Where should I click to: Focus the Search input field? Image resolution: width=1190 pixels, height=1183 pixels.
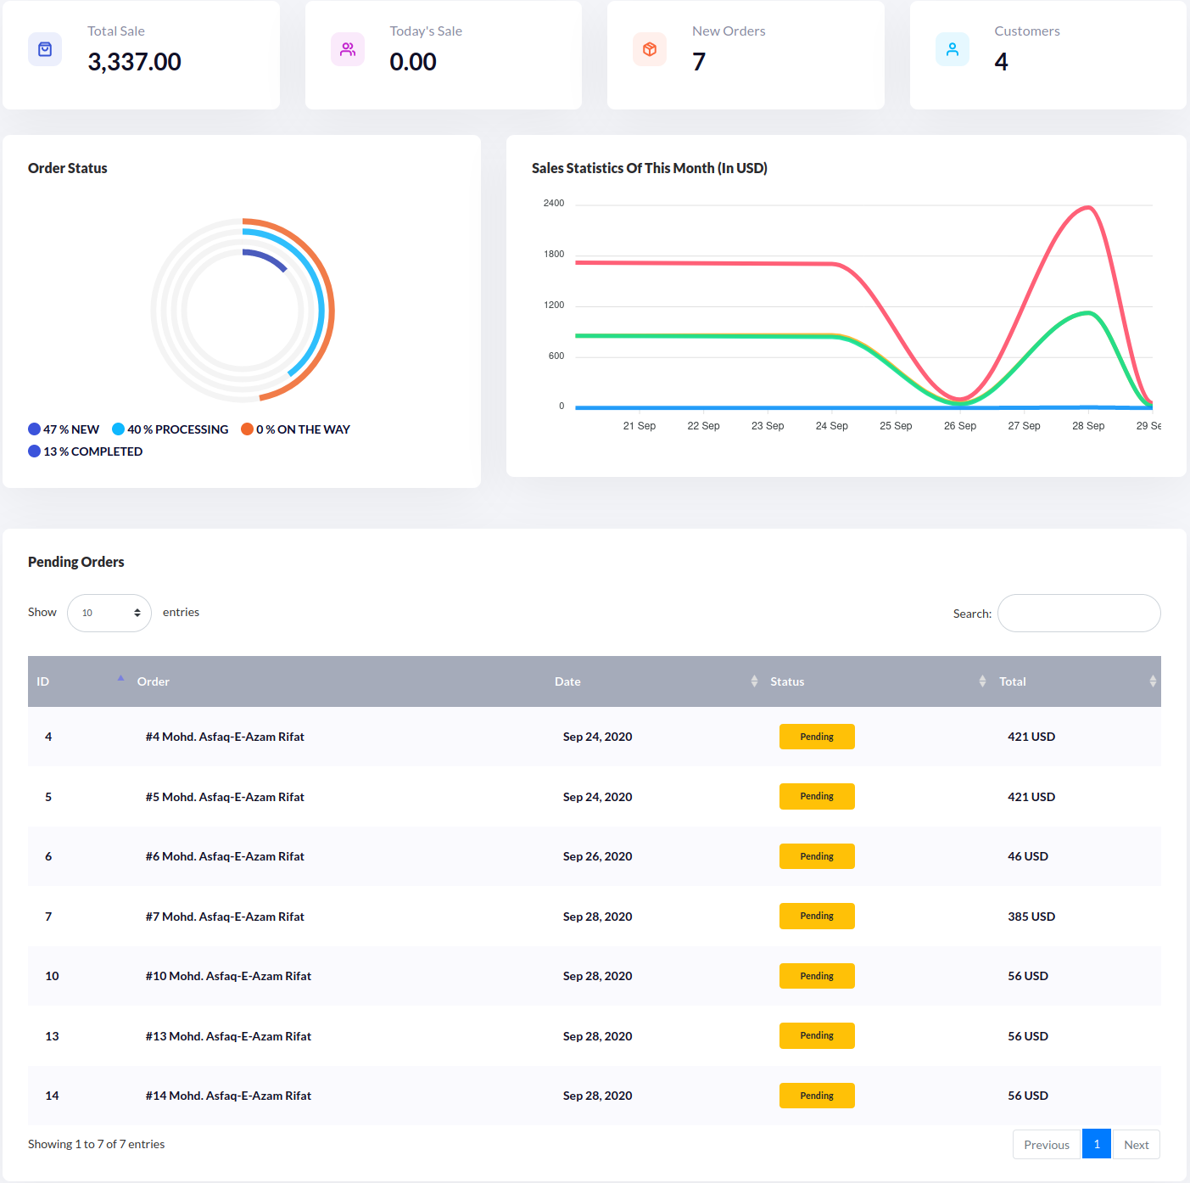pyautogui.click(x=1079, y=613)
